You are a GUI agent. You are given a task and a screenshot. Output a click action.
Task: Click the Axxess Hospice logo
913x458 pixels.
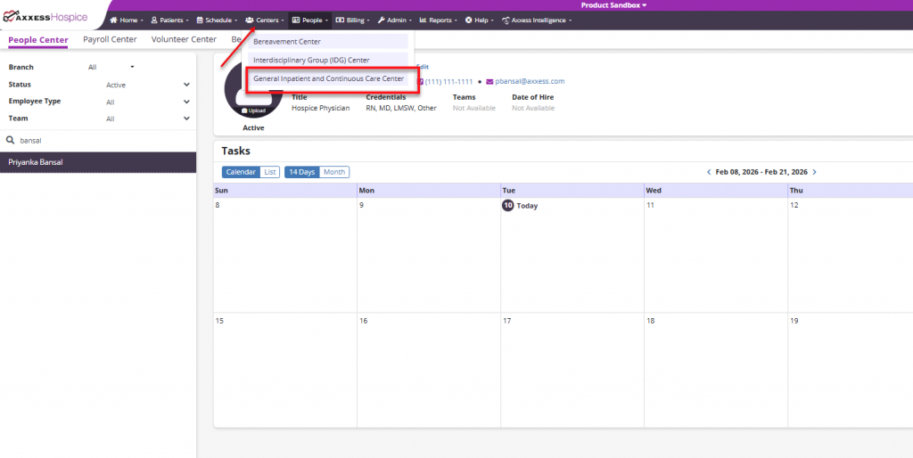point(45,18)
